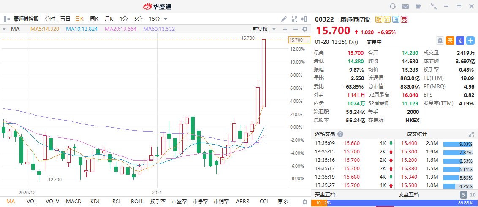Collapse left panel beside 康师傅控股

(x=7, y=19)
